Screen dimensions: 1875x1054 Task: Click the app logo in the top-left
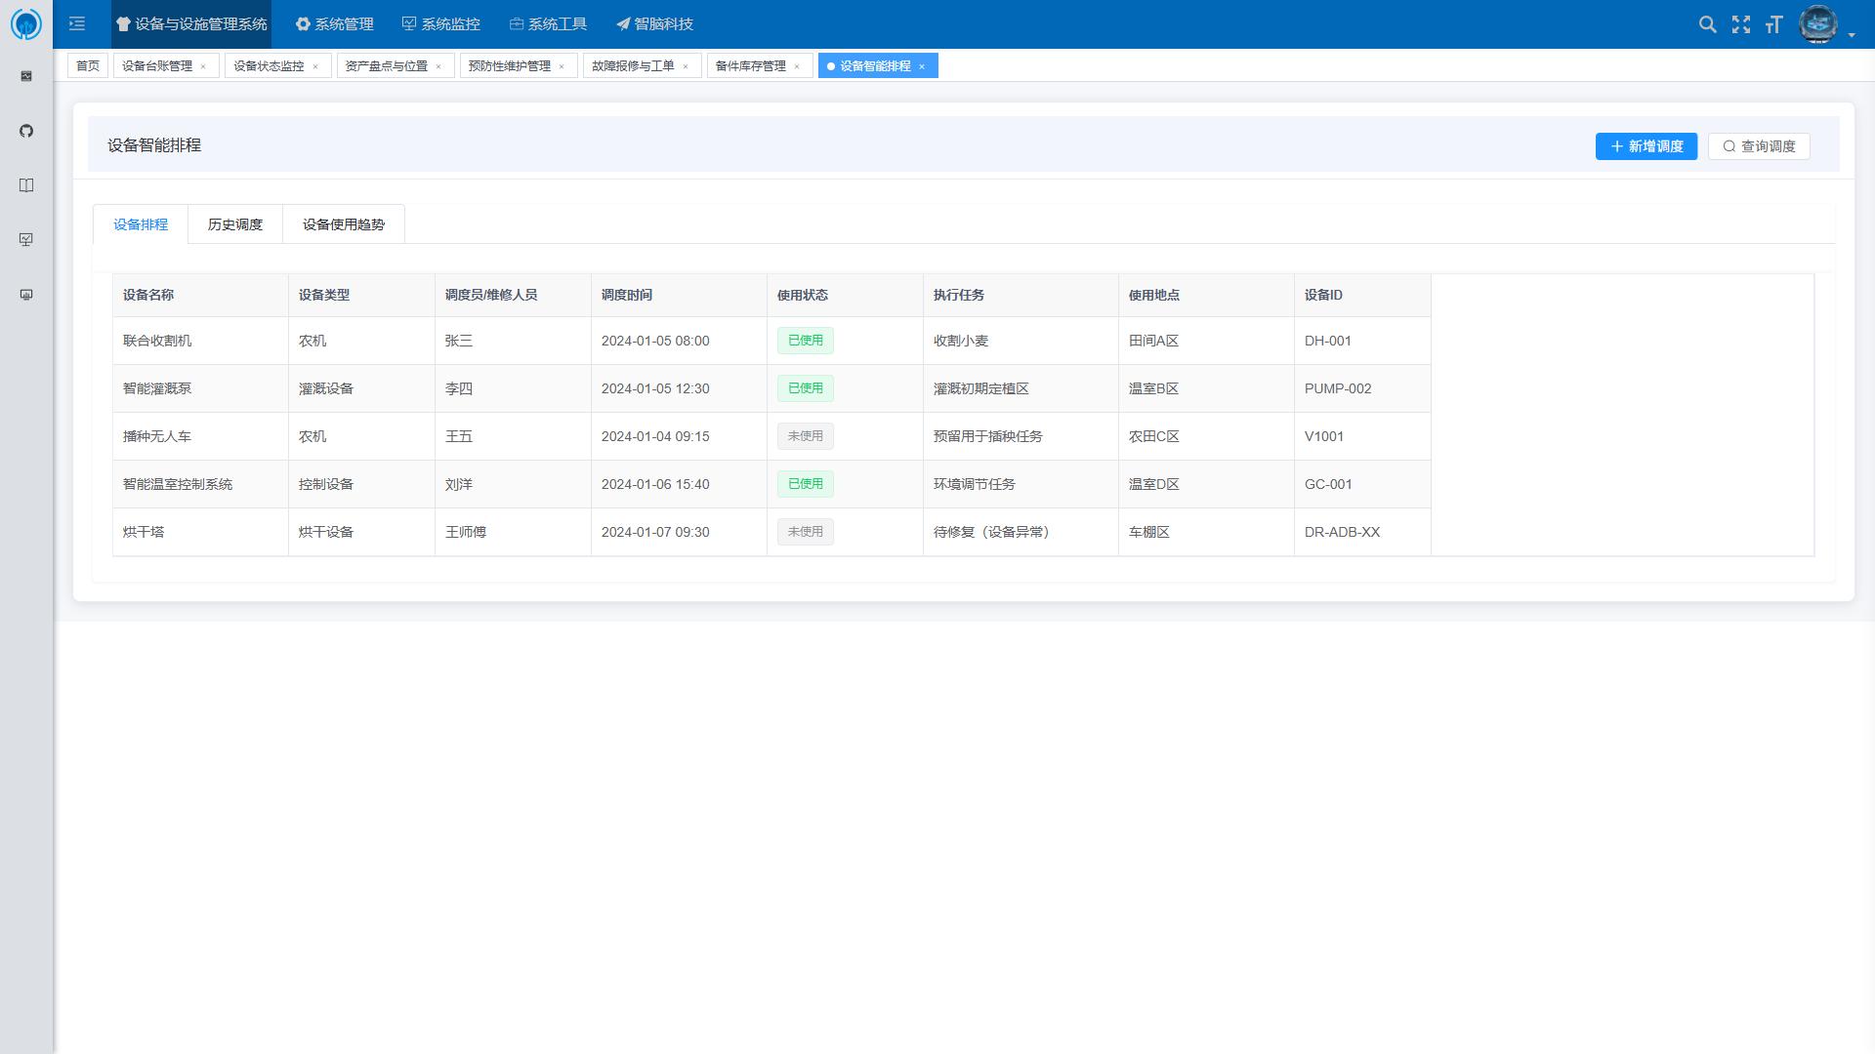26,23
